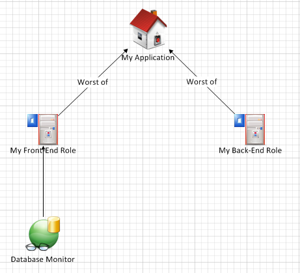300x273 pixels.
Task: Click the 'Worst of' label on Front-End connector
Action: click(92, 82)
